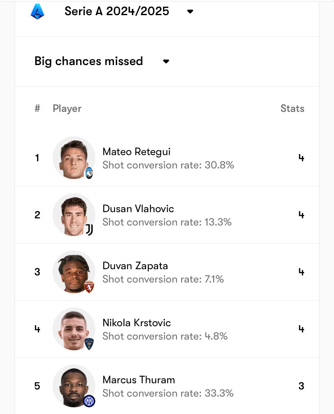Select the Big chances missed stat label

coord(89,61)
